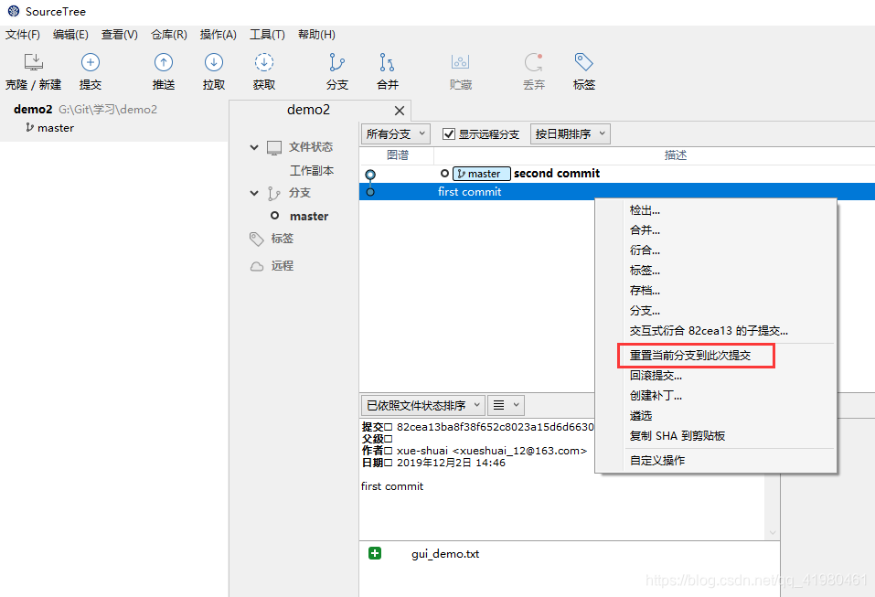Screen dimensions: 875x597
Task: Open 自定义操作 from the context menu
Action: coord(717,460)
